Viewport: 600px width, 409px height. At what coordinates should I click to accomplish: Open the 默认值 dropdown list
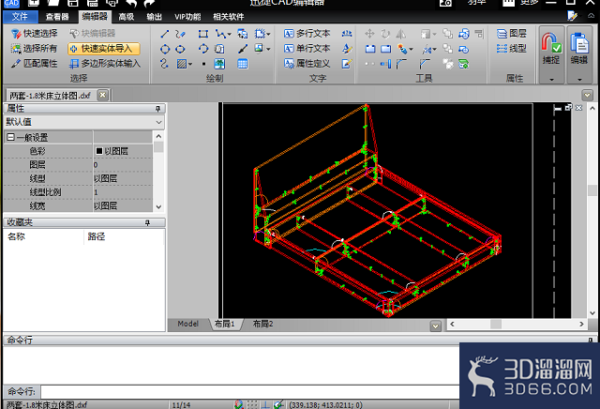click(x=158, y=122)
